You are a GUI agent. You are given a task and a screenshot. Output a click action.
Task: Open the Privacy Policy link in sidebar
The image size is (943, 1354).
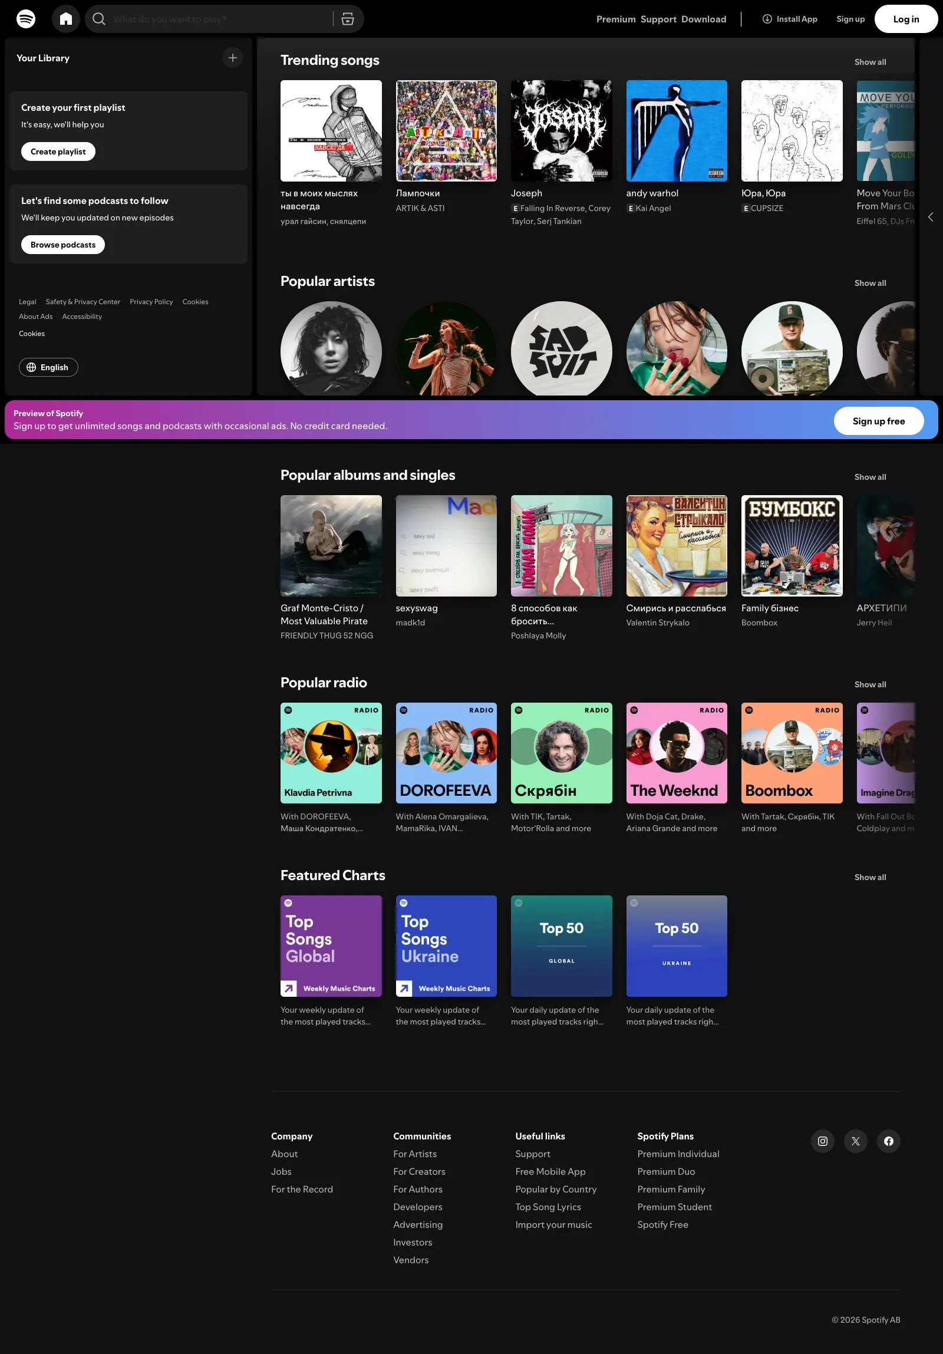[151, 302]
